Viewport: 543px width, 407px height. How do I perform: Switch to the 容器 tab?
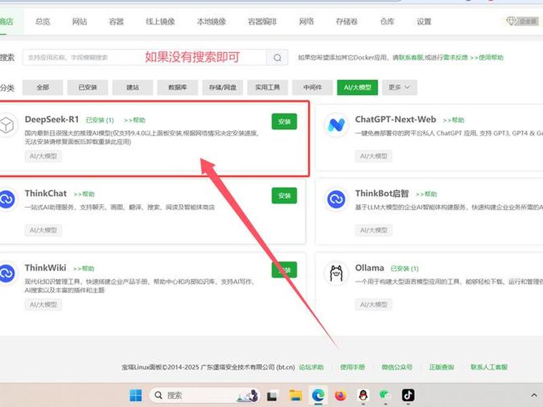[x=116, y=22]
